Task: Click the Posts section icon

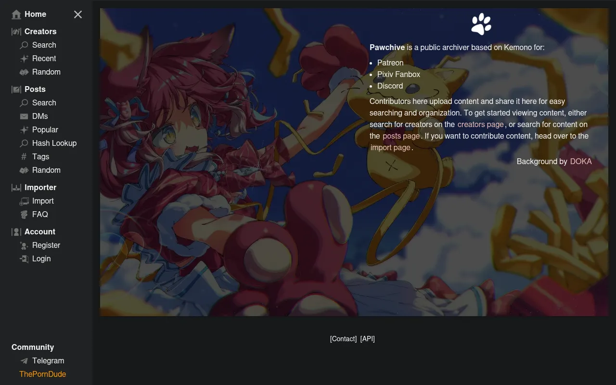Action: (x=16, y=90)
